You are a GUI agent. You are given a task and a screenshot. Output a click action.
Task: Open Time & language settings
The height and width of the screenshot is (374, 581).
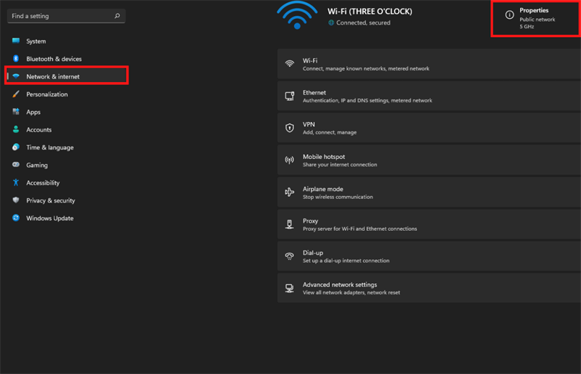66,147
